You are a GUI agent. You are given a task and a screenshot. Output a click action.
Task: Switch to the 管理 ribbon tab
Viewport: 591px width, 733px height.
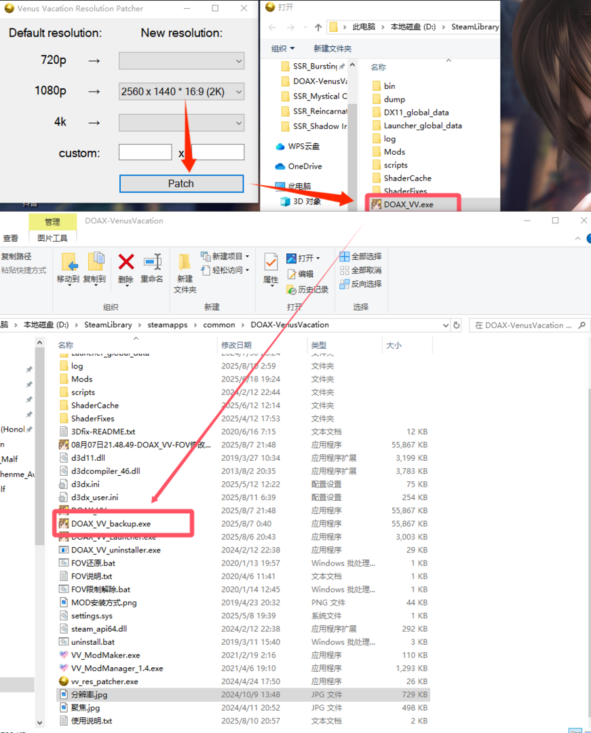coord(52,221)
